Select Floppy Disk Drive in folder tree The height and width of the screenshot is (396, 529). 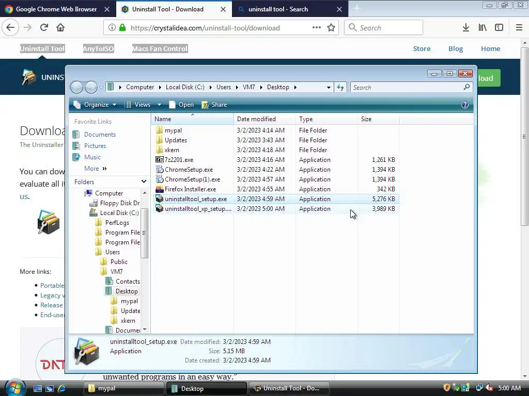point(119,203)
